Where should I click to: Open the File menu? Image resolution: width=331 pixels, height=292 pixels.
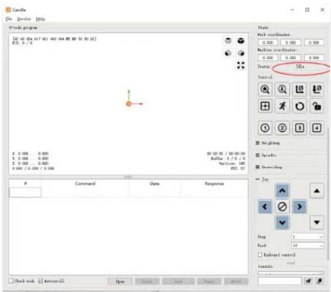[x=9, y=19]
